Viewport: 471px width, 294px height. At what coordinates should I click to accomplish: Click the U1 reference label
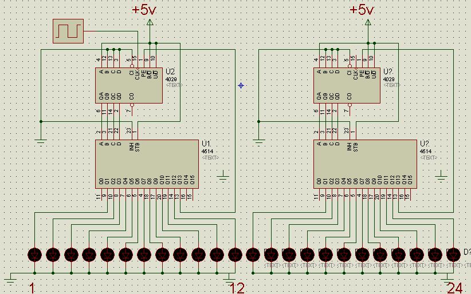coord(206,144)
